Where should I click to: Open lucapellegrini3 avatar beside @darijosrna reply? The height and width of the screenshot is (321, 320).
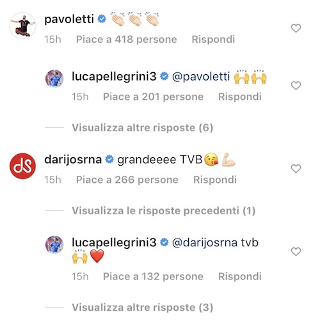coord(54,244)
